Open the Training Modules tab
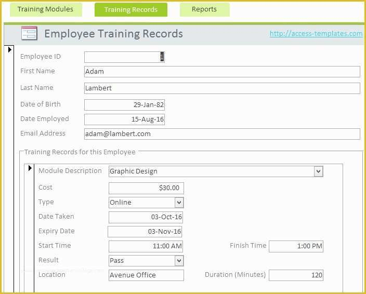 click(x=46, y=9)
